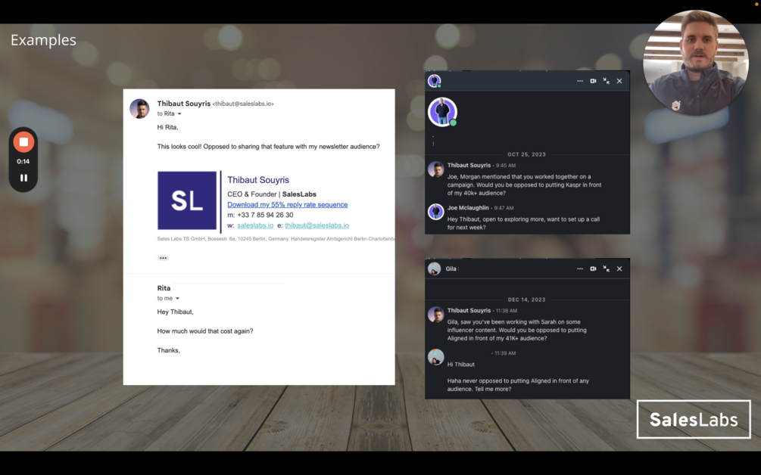Close the Gila chat window
The width and height of the screenshot is (761, 475).
coord(619,269)
